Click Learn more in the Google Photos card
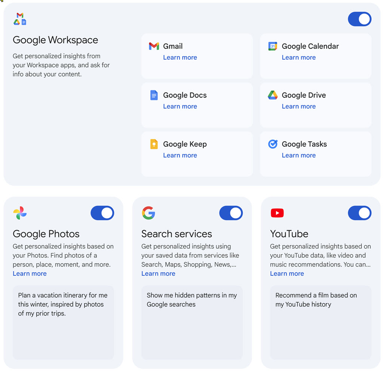Viewport: 383px width, 372px height. [30, 273]
